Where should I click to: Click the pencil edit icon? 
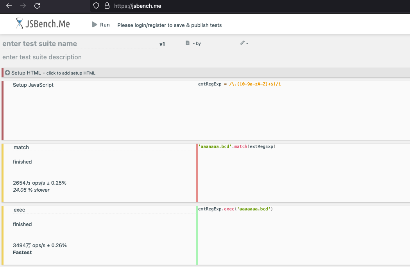(x=242, y=43)
